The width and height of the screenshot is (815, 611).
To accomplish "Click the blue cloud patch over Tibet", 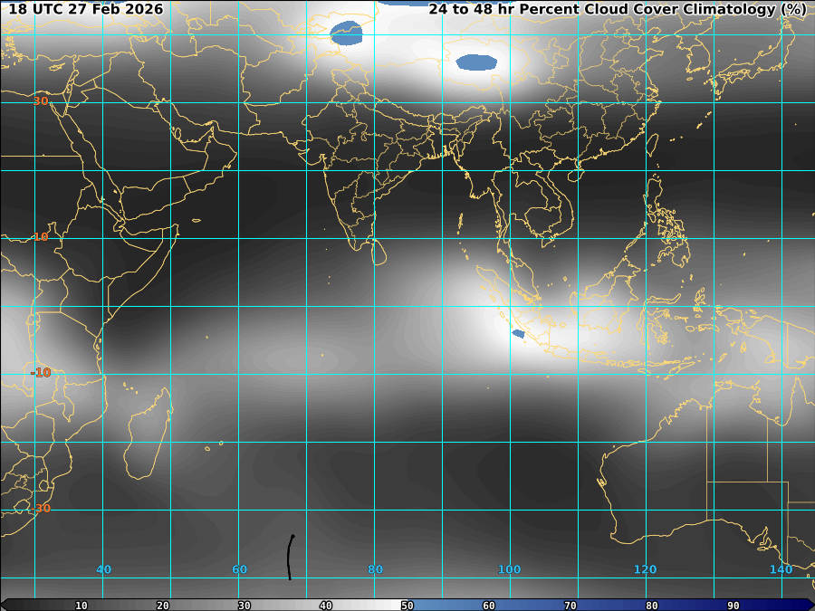I will point(476,62).
